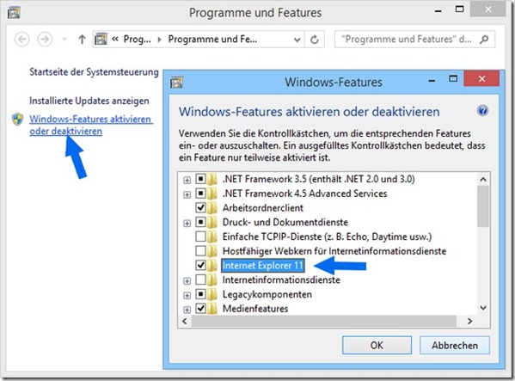Expand .NET Framework 3.5 tree node
This screenshot has height=381, width=515.
point(187,180)
